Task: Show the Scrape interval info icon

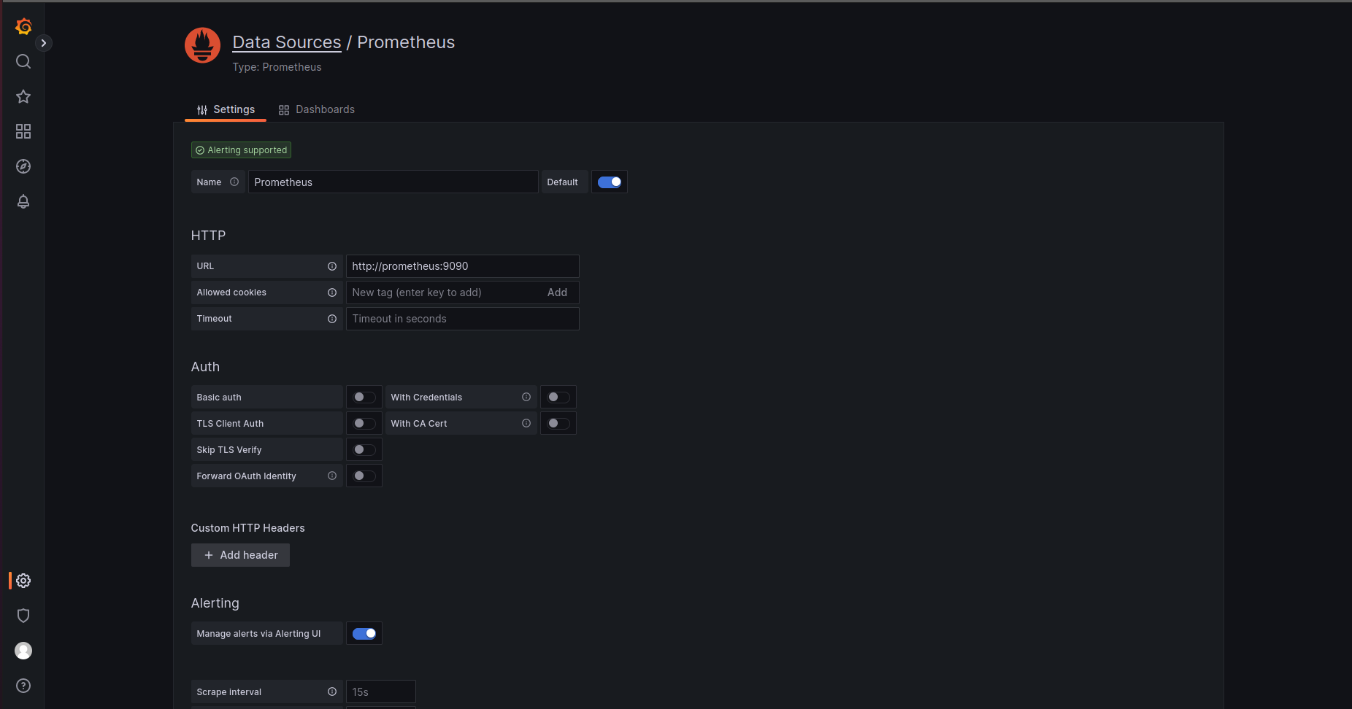Action: (332, 692)
